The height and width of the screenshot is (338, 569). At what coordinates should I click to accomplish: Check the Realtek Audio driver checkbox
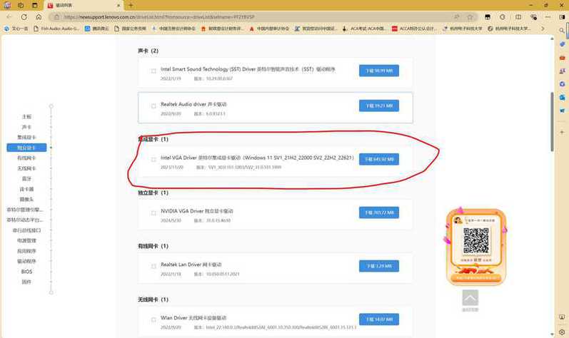point(153,106)
